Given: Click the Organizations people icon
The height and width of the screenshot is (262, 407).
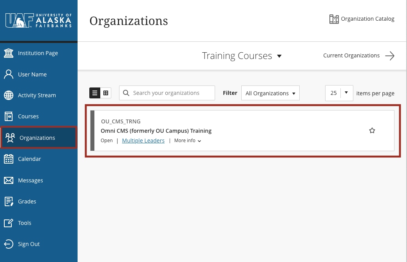Looking at the screenshot, I should tap(10, 138).
